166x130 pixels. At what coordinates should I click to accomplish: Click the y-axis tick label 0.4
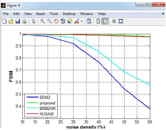(x=19, y=106)
